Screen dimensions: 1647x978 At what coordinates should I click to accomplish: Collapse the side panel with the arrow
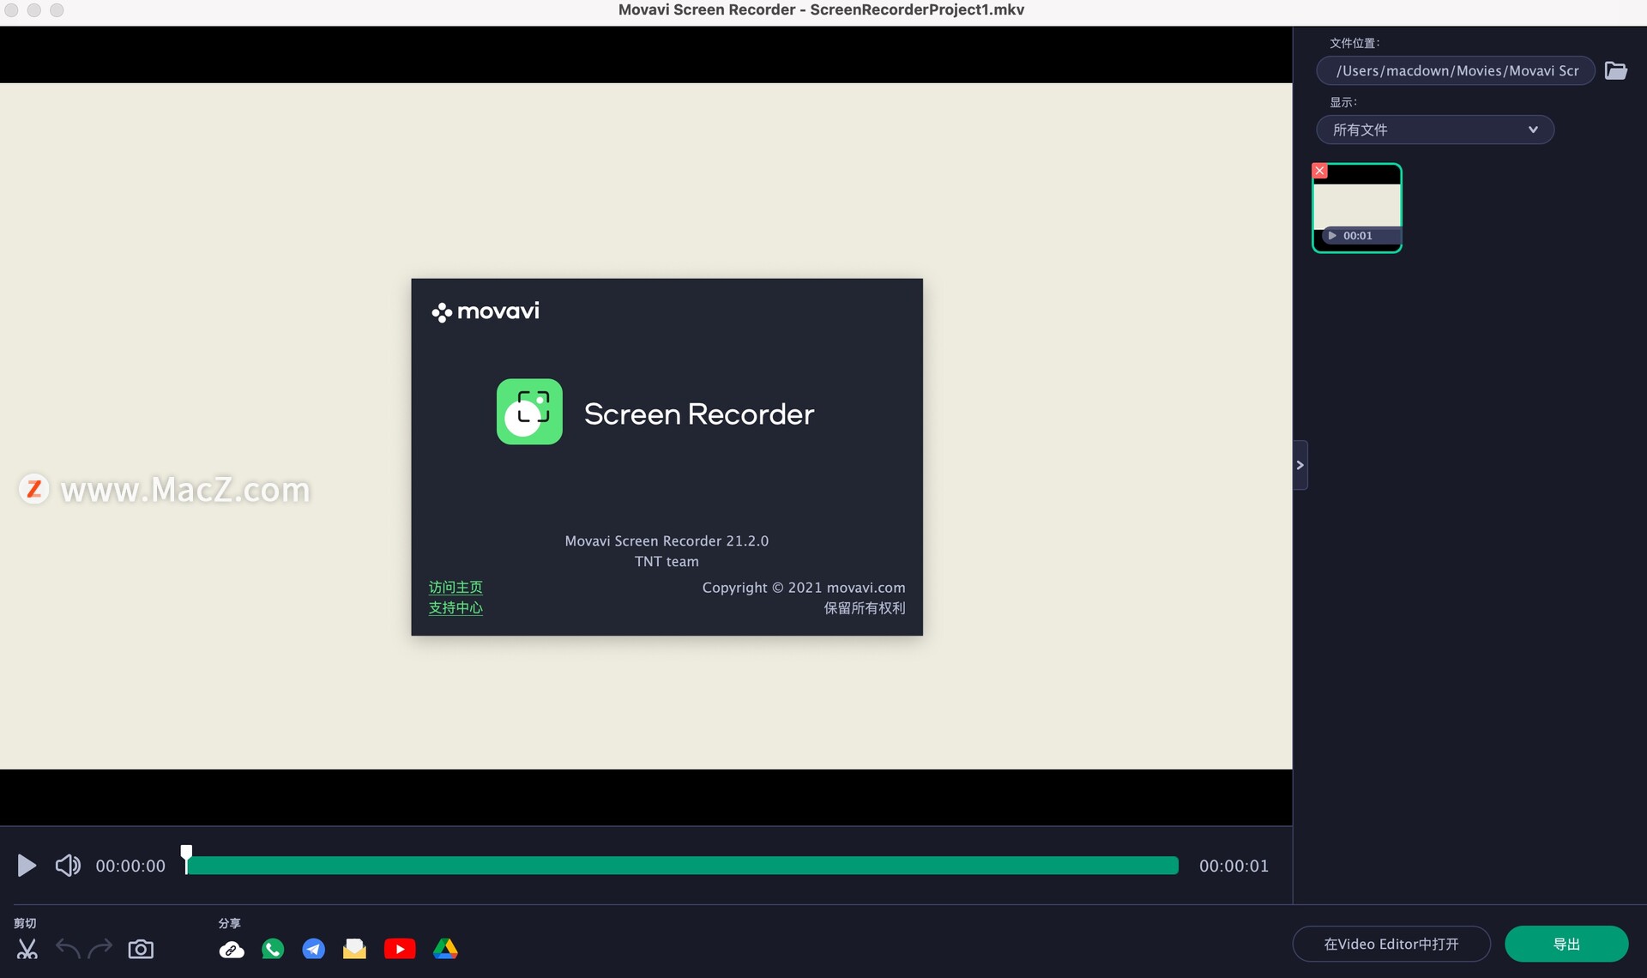[1300, 465]
